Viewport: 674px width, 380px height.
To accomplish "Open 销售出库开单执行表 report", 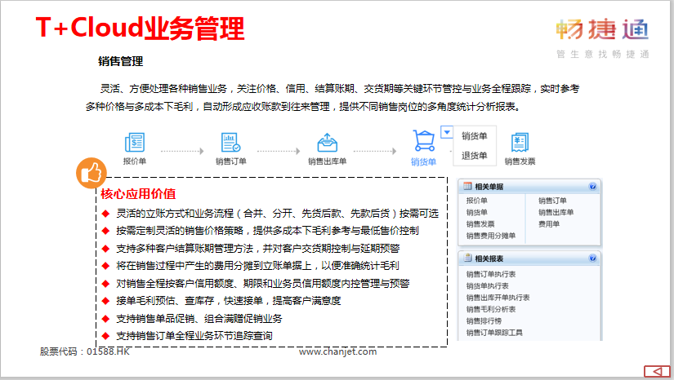I will [x=498, y=297].
